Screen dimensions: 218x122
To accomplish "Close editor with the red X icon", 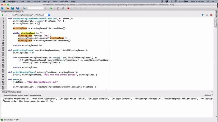I will (x=211, y=15).
